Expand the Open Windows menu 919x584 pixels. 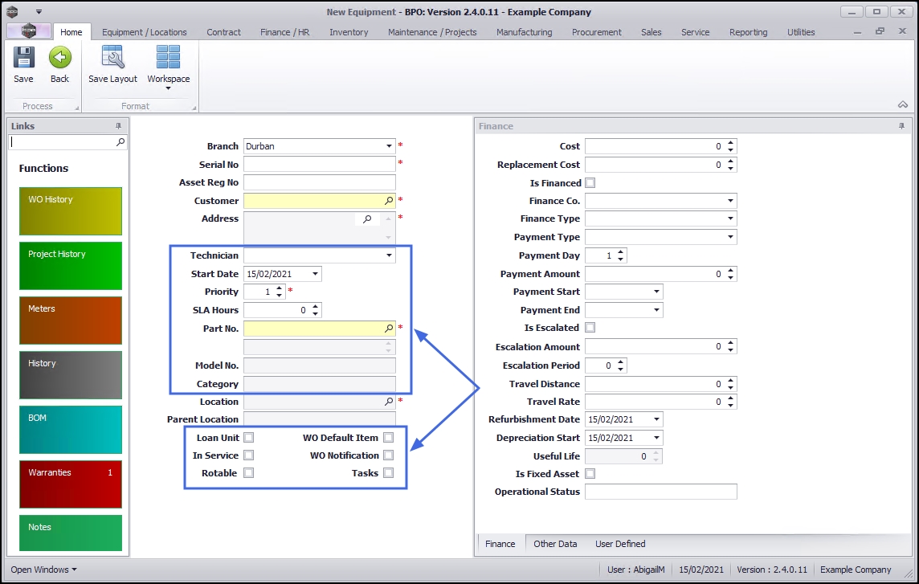[43, 570]
